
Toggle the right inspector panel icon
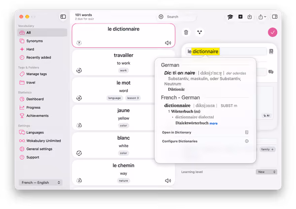click(275, 17)
